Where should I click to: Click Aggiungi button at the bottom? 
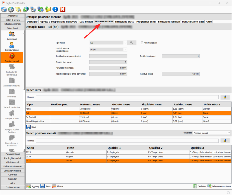click(33, 186)
